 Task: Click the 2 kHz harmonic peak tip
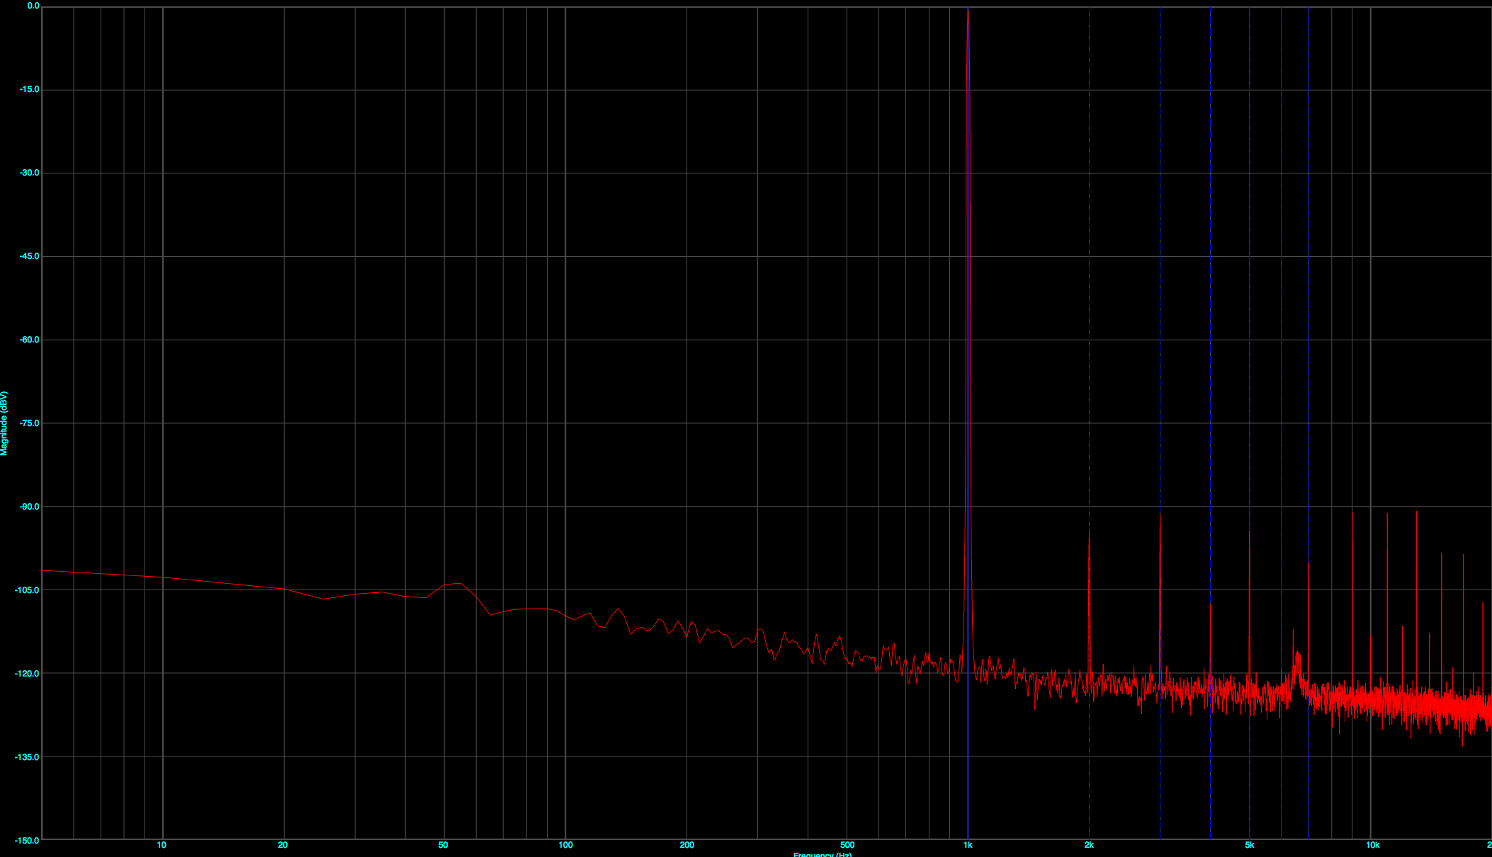pyautogui.click(x=1089, y=531)
